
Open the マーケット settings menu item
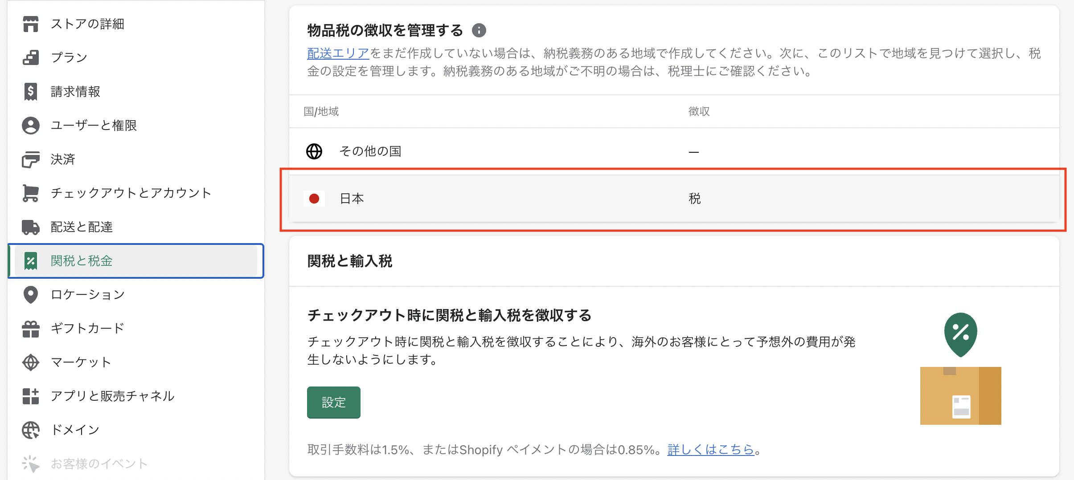[x=81, y=362]
